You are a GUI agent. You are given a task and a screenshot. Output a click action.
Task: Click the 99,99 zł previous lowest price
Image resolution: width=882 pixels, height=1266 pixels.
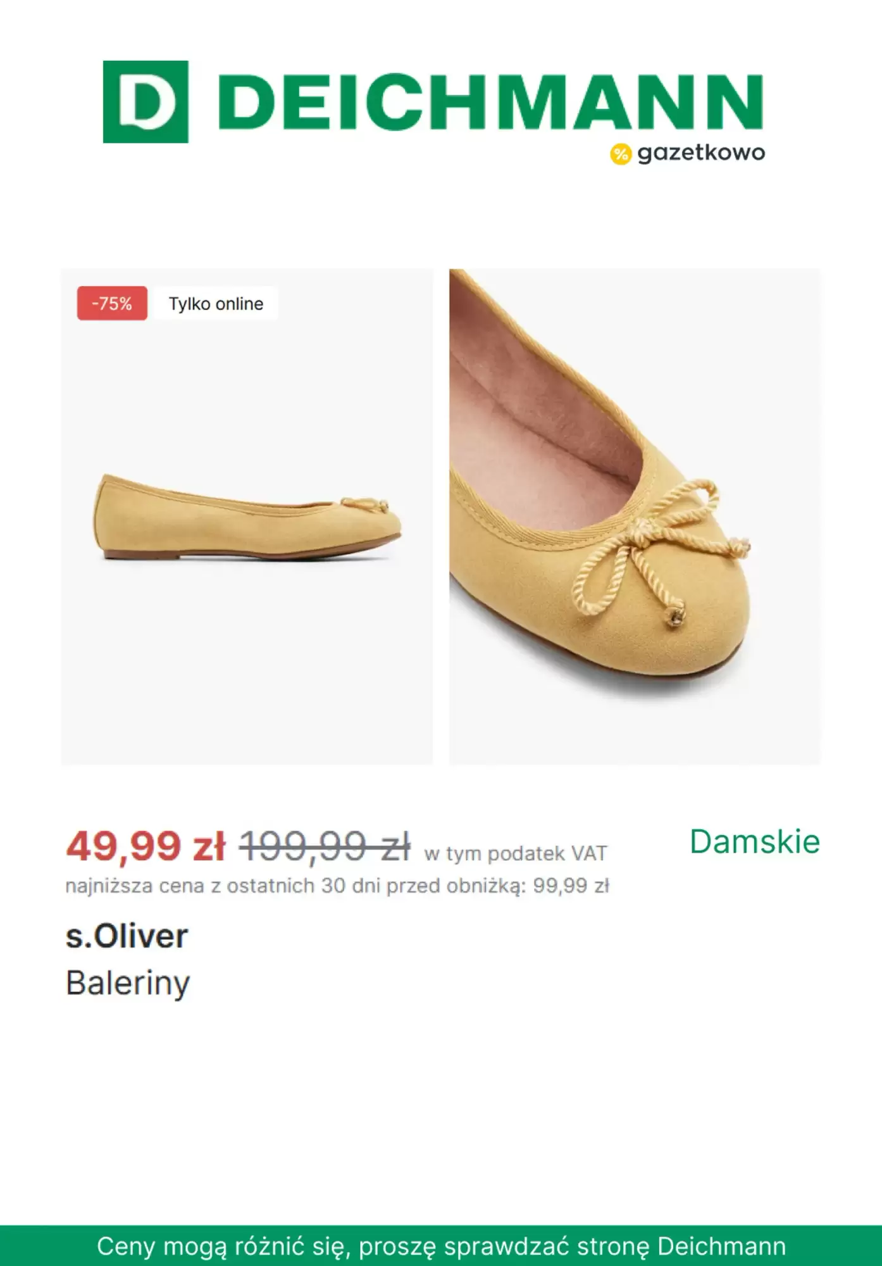571,886
